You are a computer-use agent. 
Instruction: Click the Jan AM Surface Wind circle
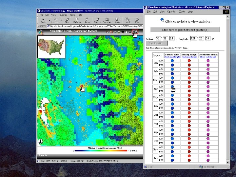[172, 61]
